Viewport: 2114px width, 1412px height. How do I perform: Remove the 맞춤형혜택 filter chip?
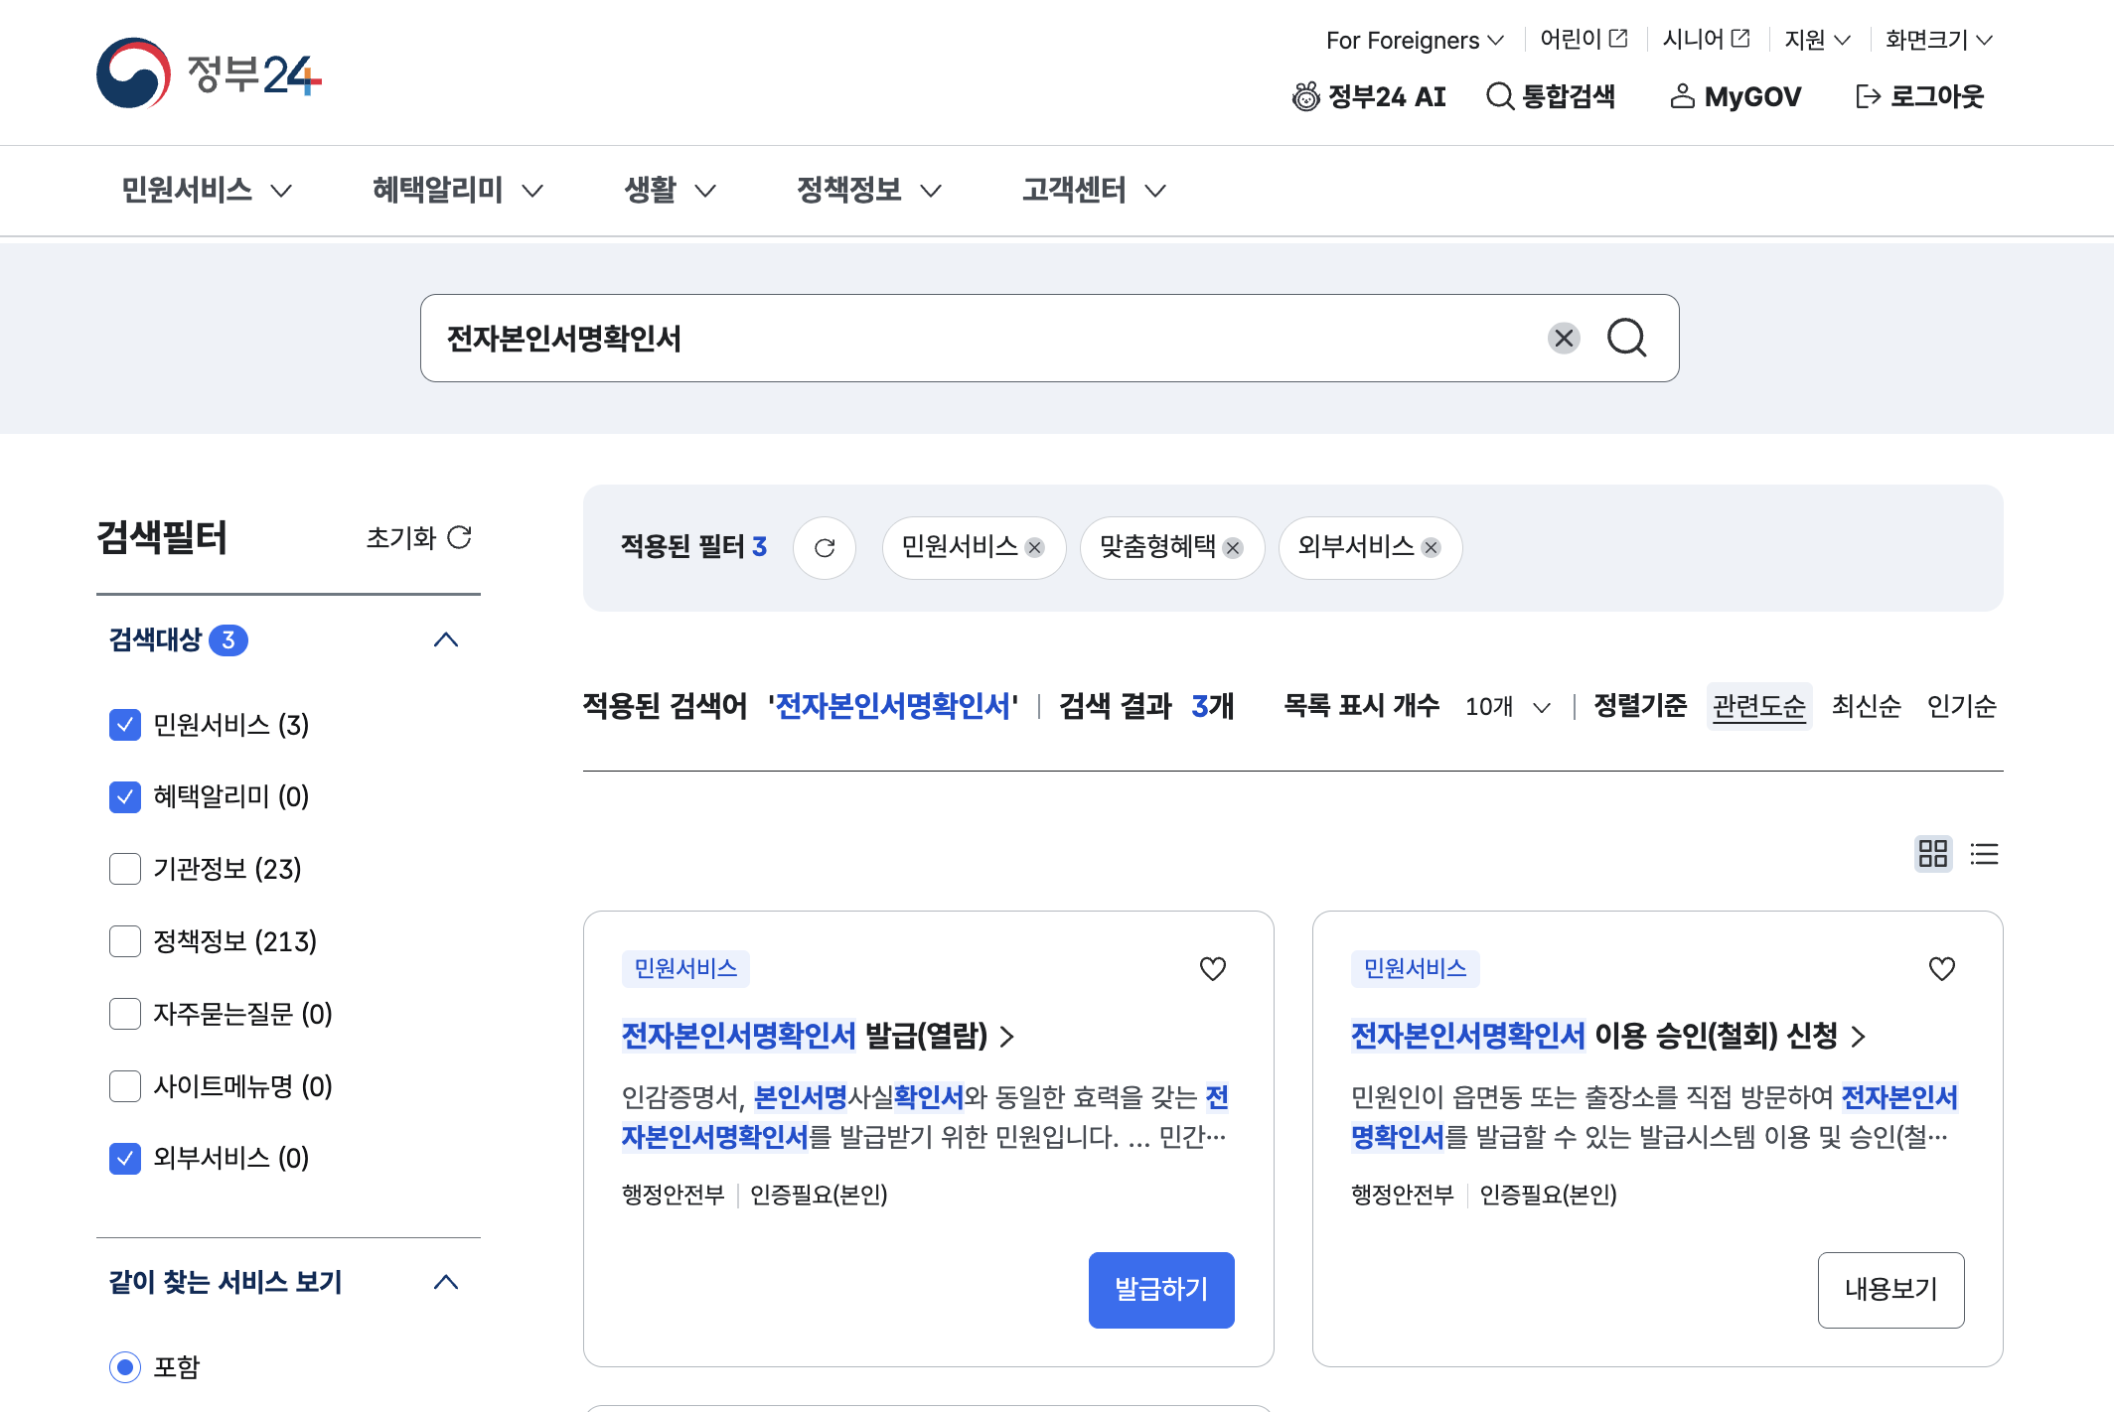1233,548
